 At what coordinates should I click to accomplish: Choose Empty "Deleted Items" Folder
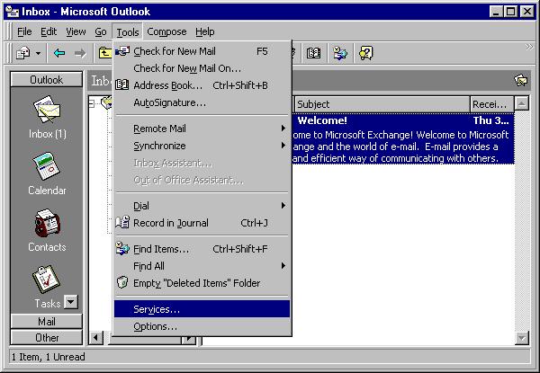(x=202, y=283)
